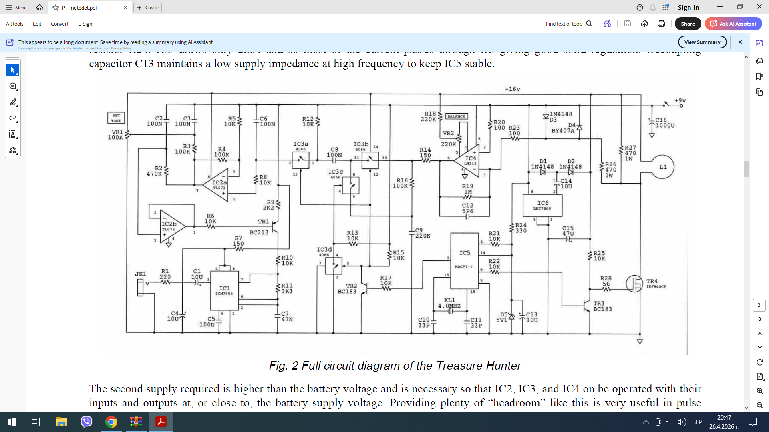Show hidden system tray icons
The height and width of the screenshot is (432, 769).
(x=646, y=422)
